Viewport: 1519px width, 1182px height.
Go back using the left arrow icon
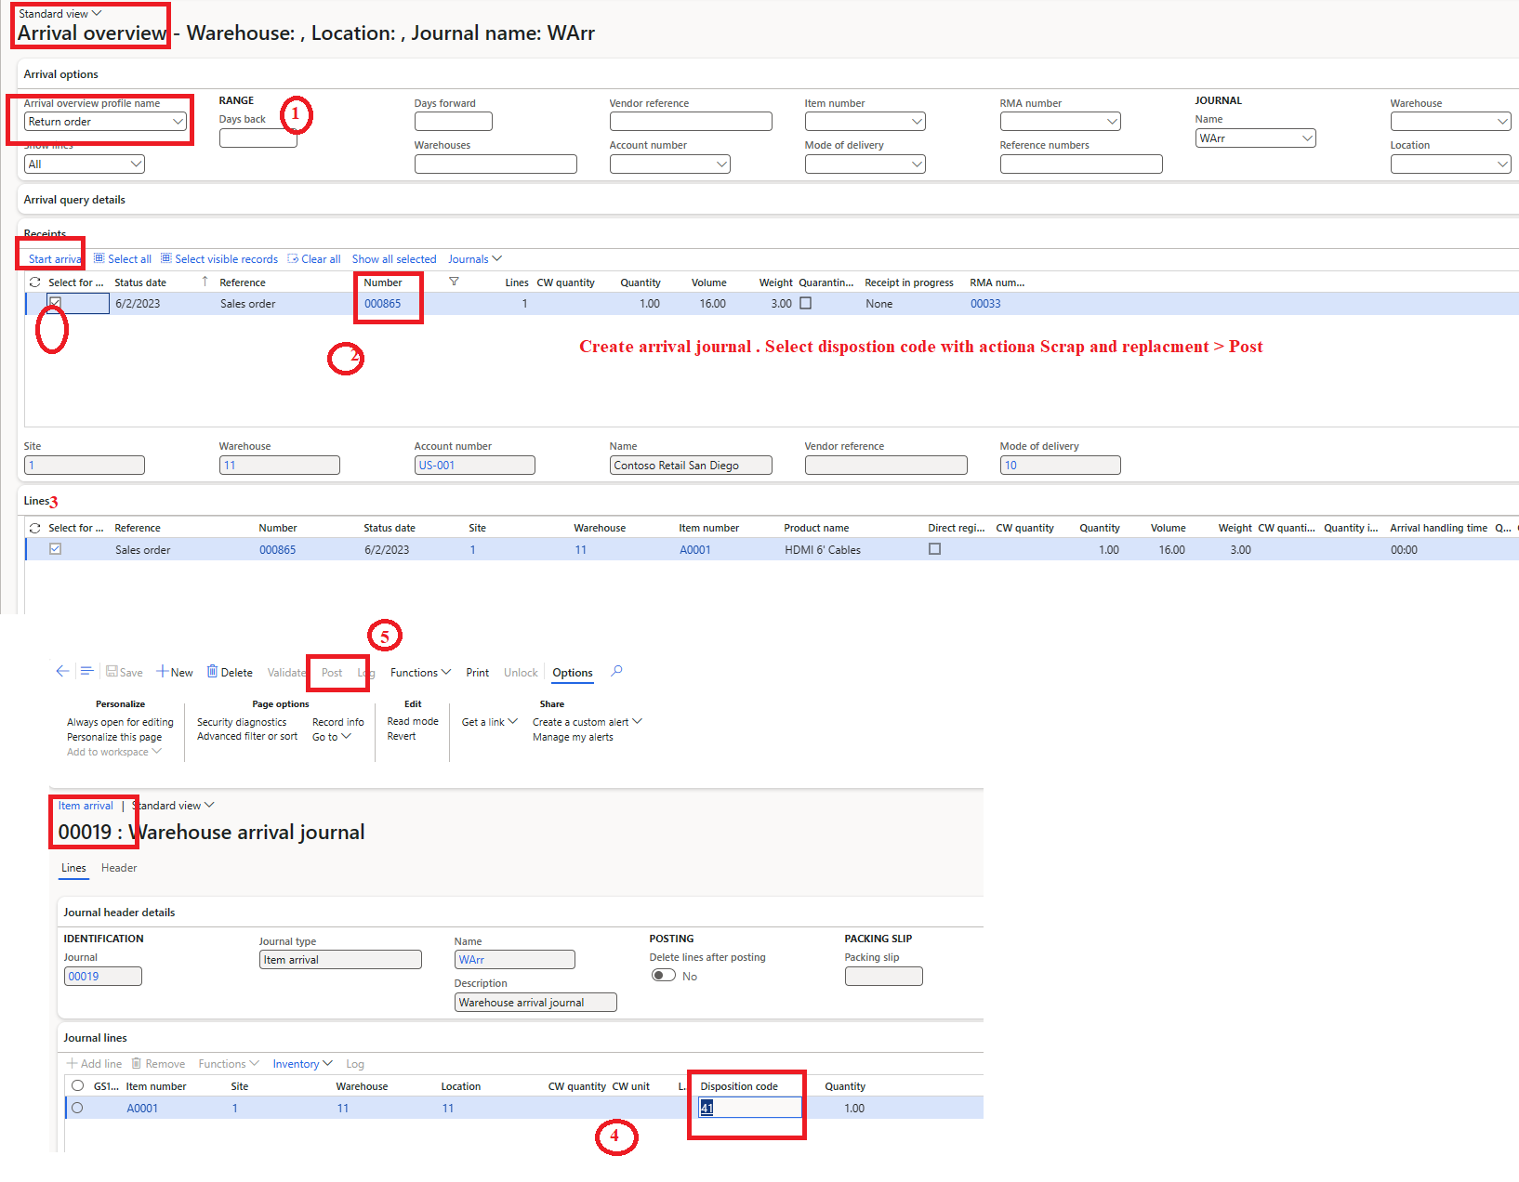tap(62, 671)
